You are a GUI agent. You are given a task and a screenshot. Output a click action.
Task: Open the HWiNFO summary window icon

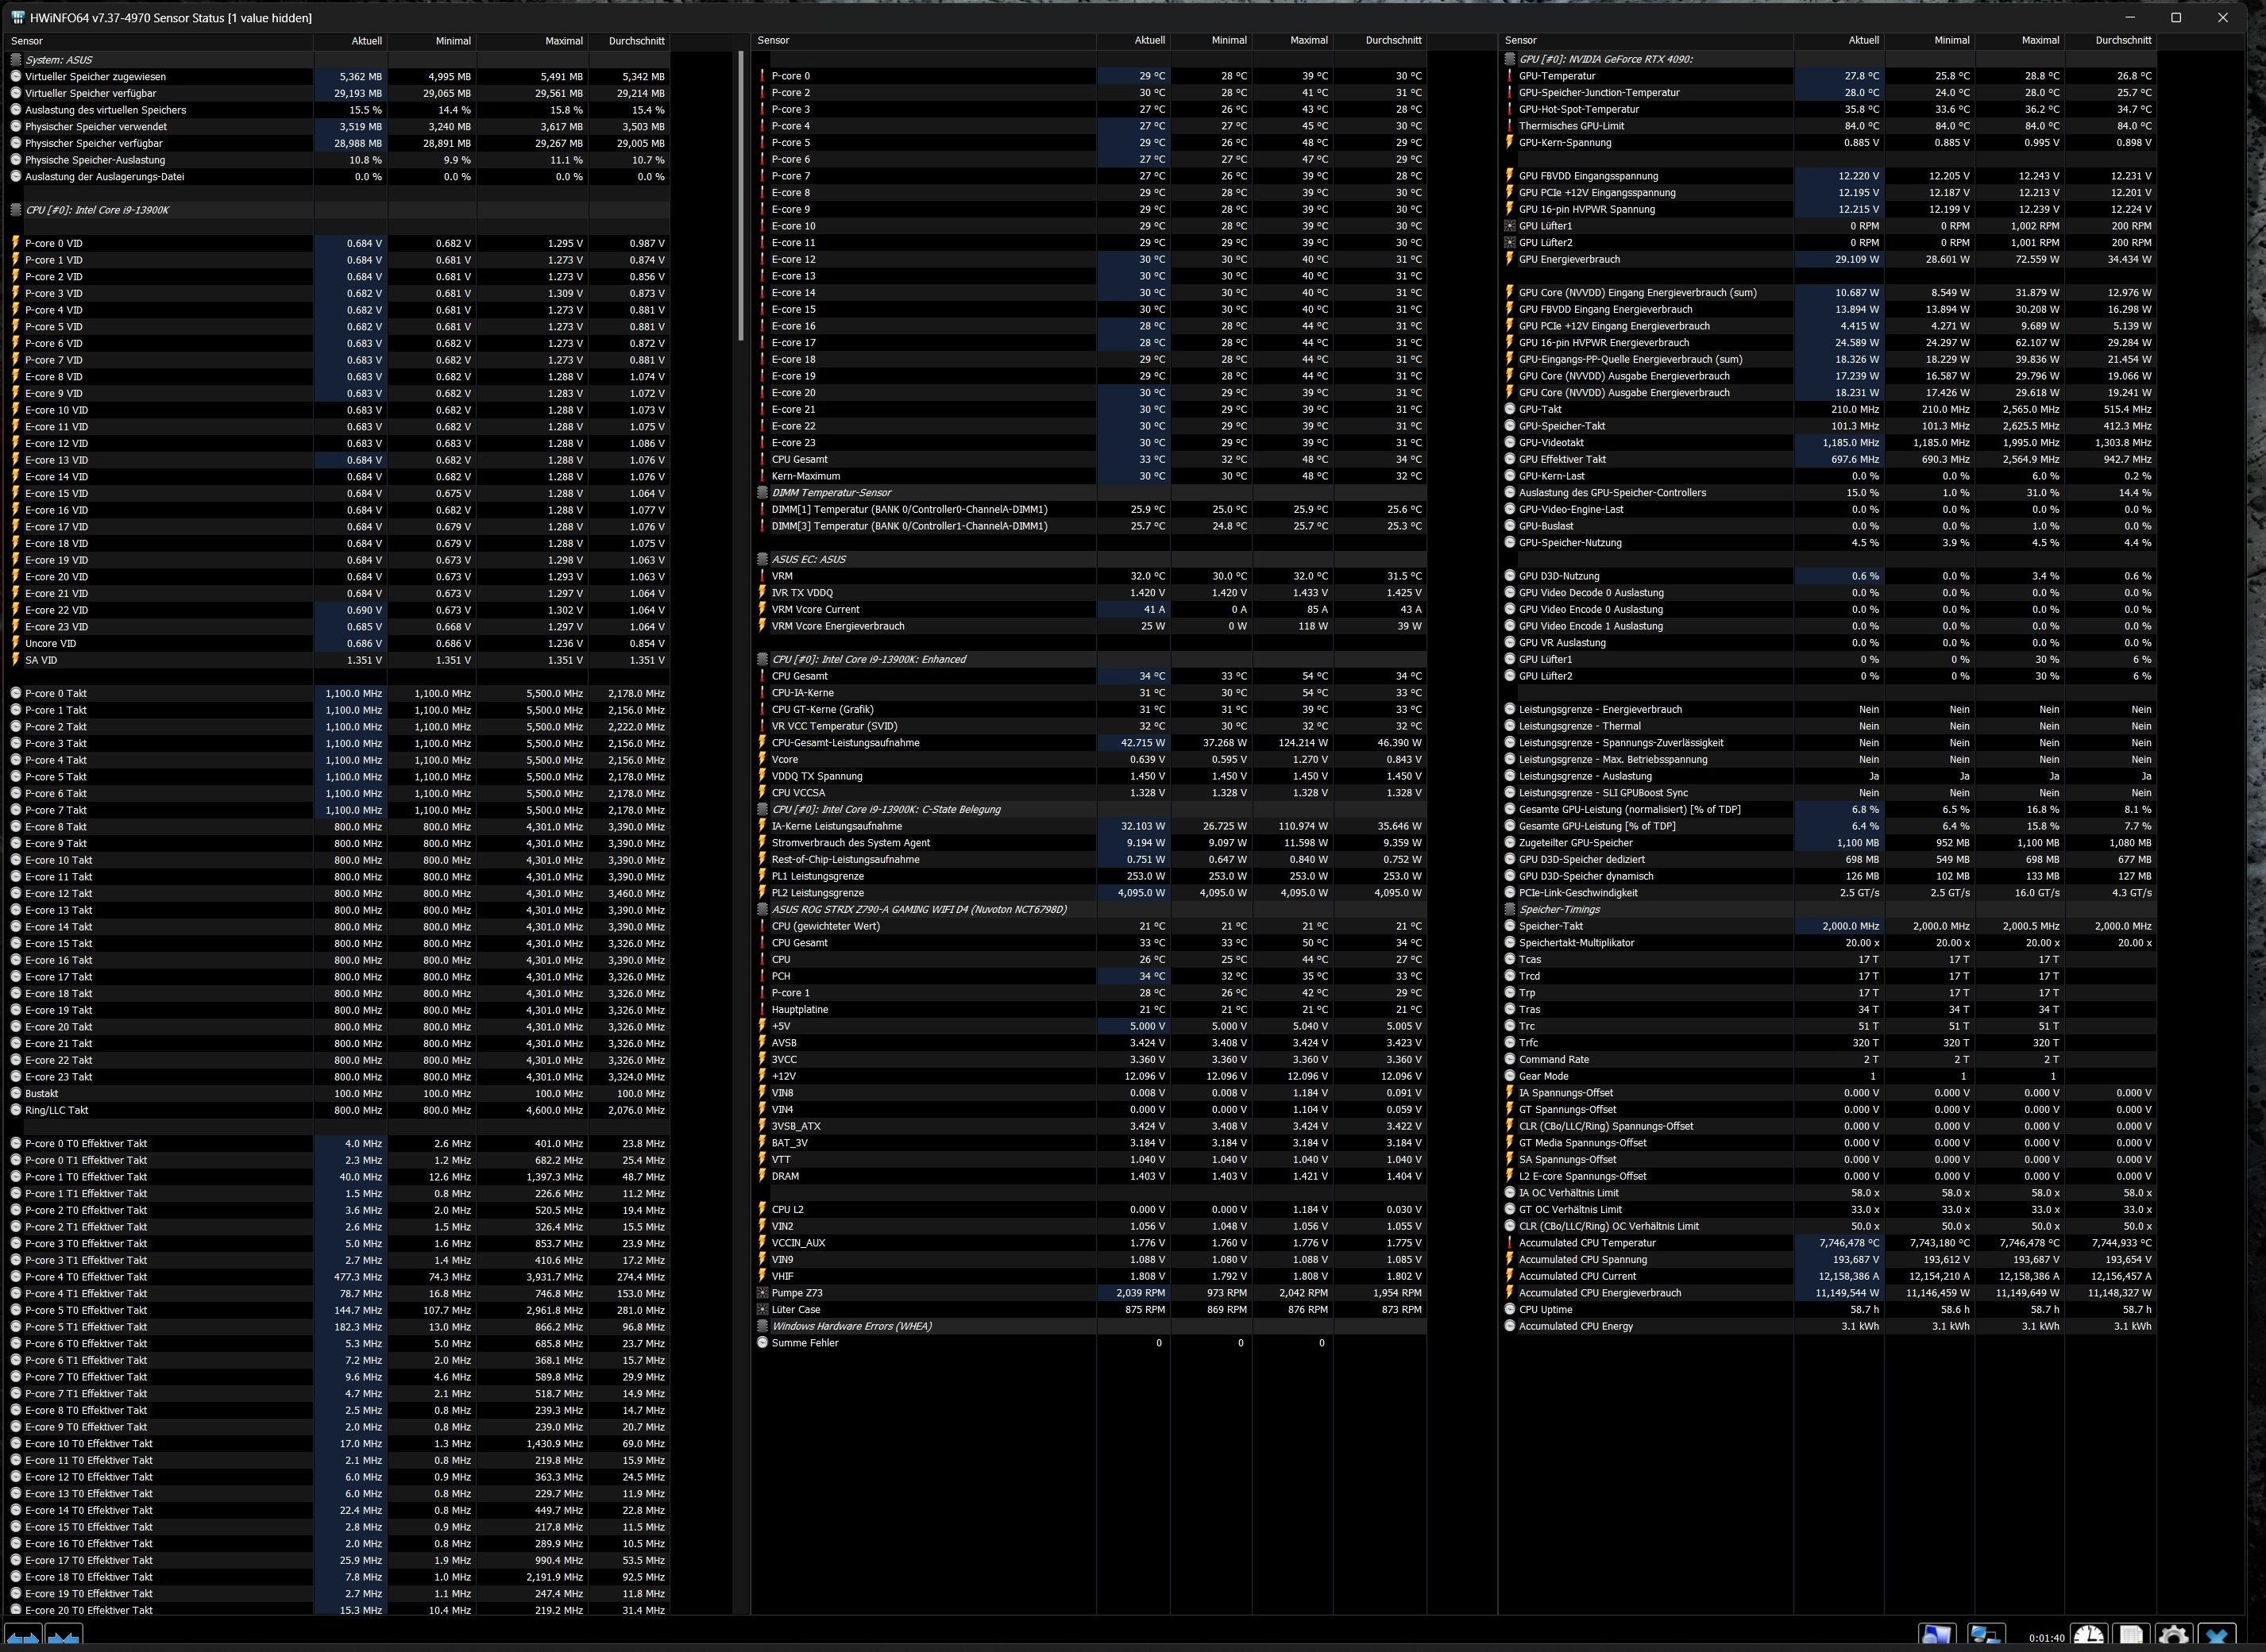click(x=1936, y=1637)
